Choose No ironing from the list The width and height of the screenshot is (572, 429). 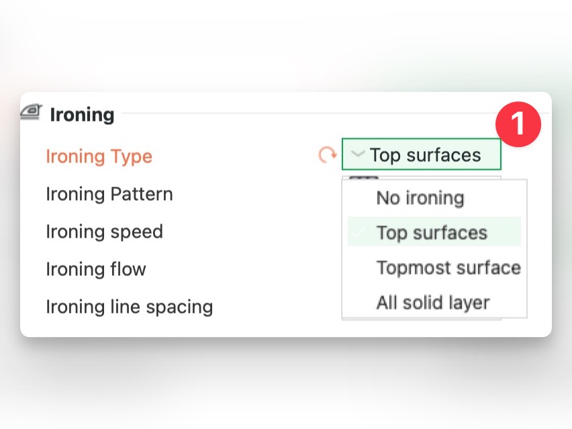(x=420, y=198)
